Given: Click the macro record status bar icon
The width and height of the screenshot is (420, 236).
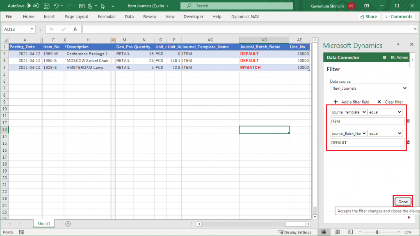Looking at the screenshot, I should tap(22, 232).
